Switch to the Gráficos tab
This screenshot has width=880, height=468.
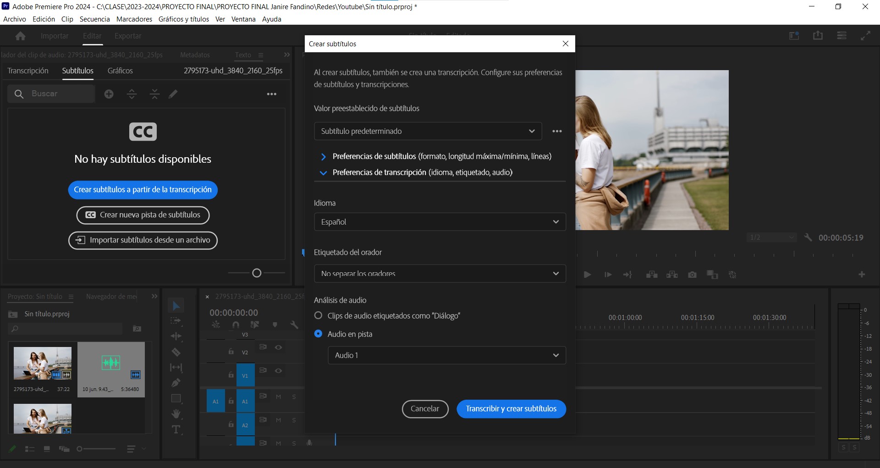coord(120,71)
